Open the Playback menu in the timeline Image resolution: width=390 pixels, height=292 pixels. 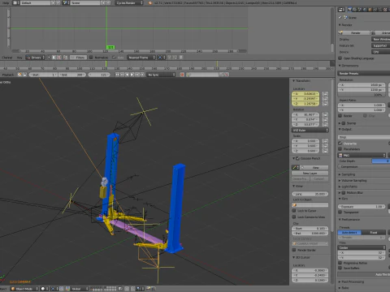click(8, 75)
